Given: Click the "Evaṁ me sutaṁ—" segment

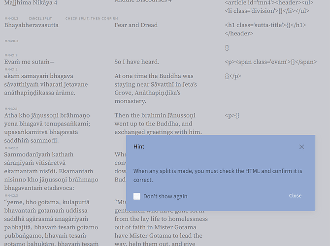Looking at the screenshot, I should (x=30, y=62).
